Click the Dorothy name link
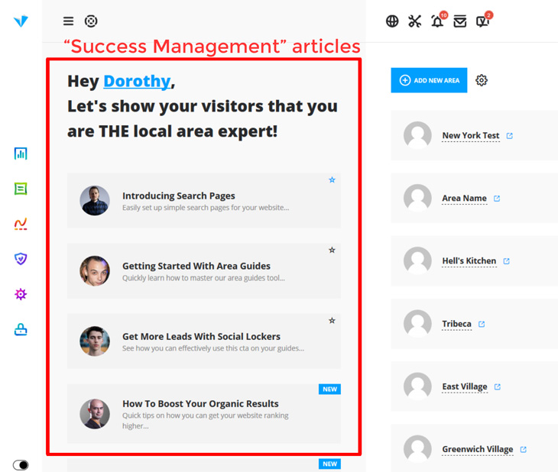The image size is (558, 472). coord(137,81)
